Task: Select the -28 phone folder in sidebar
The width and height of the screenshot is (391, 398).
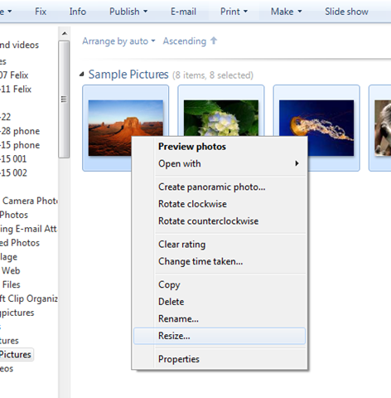Action: [x=20, y=131]
